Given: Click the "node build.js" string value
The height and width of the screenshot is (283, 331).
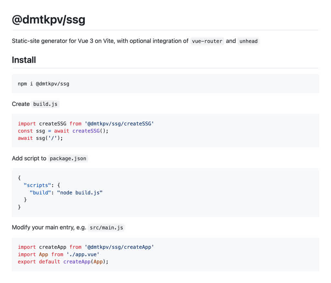Looking at the screenshot, I should pyautogui.click(x=80, y=193).
